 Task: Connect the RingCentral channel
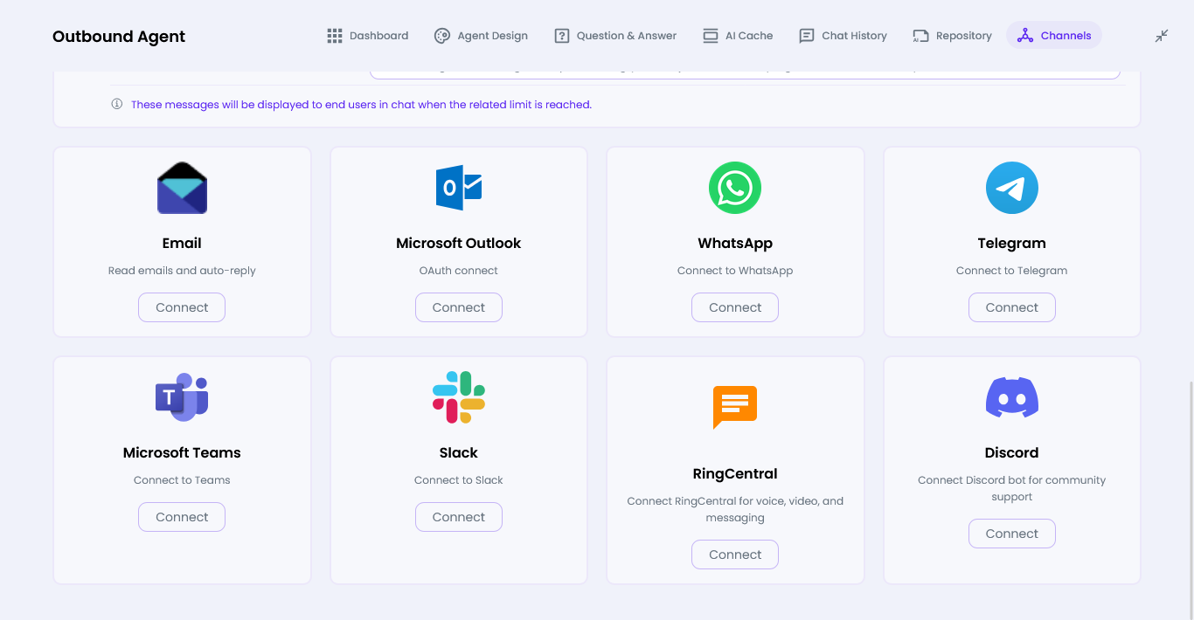(735, 555)
